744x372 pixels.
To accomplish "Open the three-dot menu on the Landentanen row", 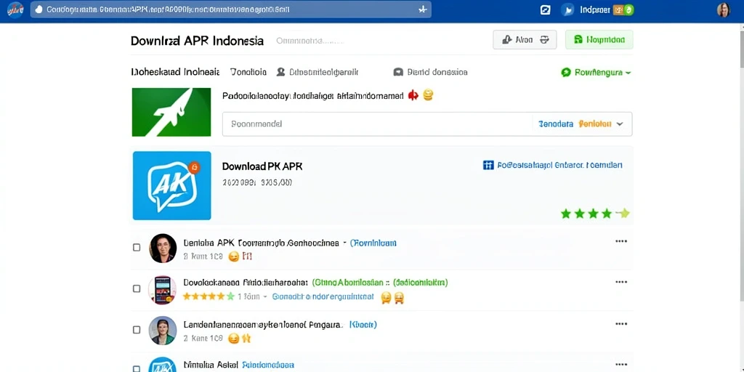I will 621,323.
